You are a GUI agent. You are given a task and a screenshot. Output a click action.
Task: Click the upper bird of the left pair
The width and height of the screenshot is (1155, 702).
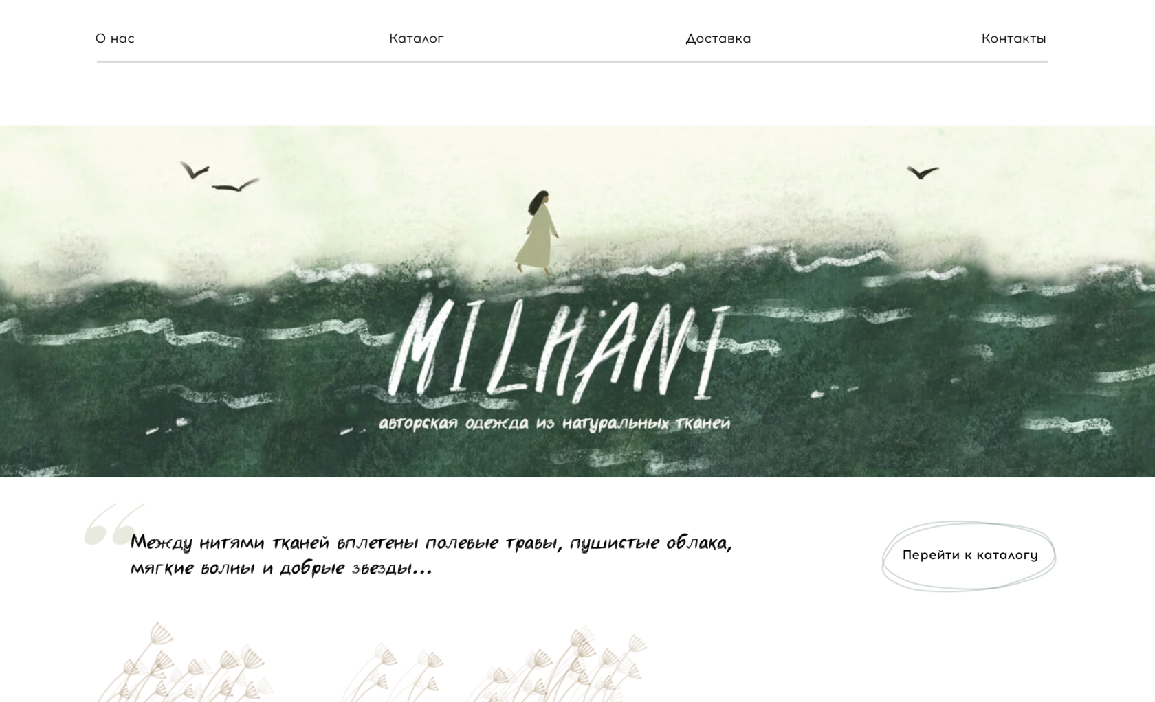pos(194,169)
